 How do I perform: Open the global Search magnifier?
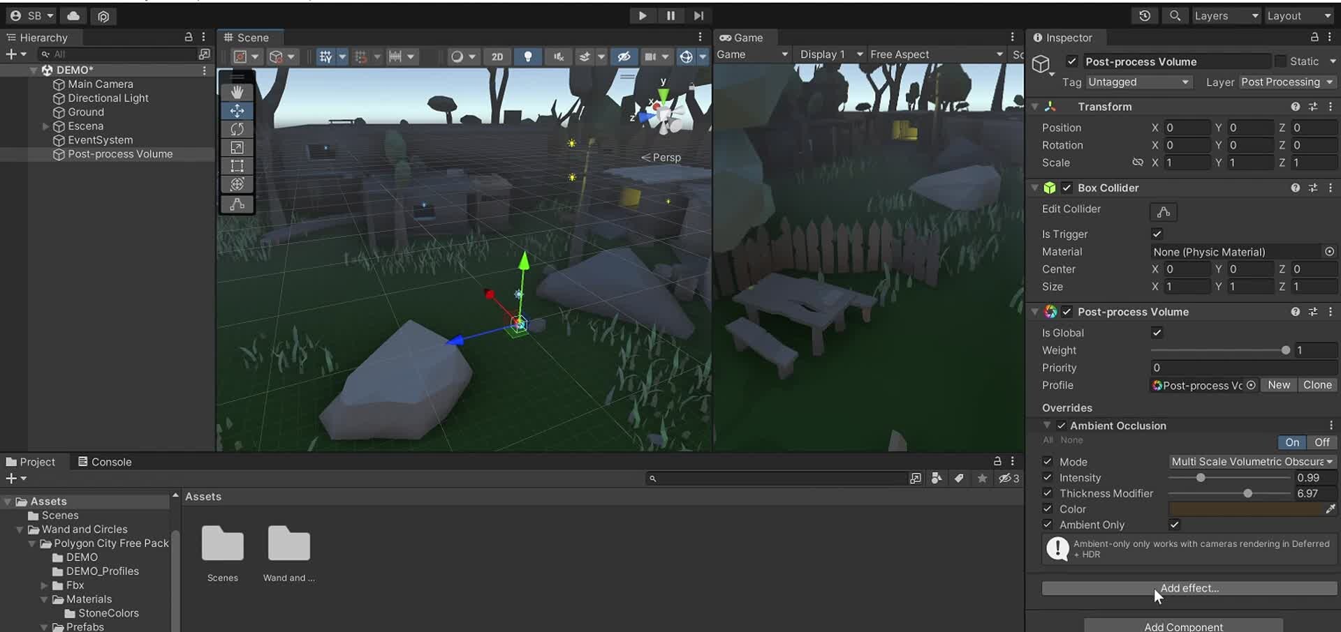[x=1175, y=15]
